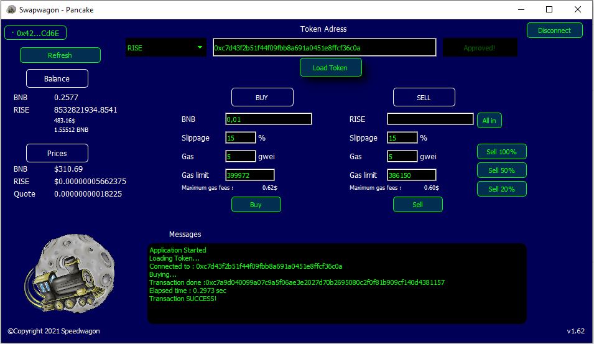Click the buy Gas gwei field

coord(240,156)
